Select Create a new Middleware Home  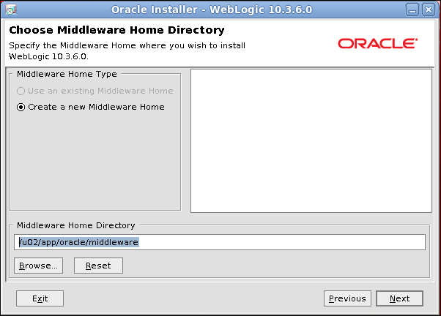click(91, 107)
